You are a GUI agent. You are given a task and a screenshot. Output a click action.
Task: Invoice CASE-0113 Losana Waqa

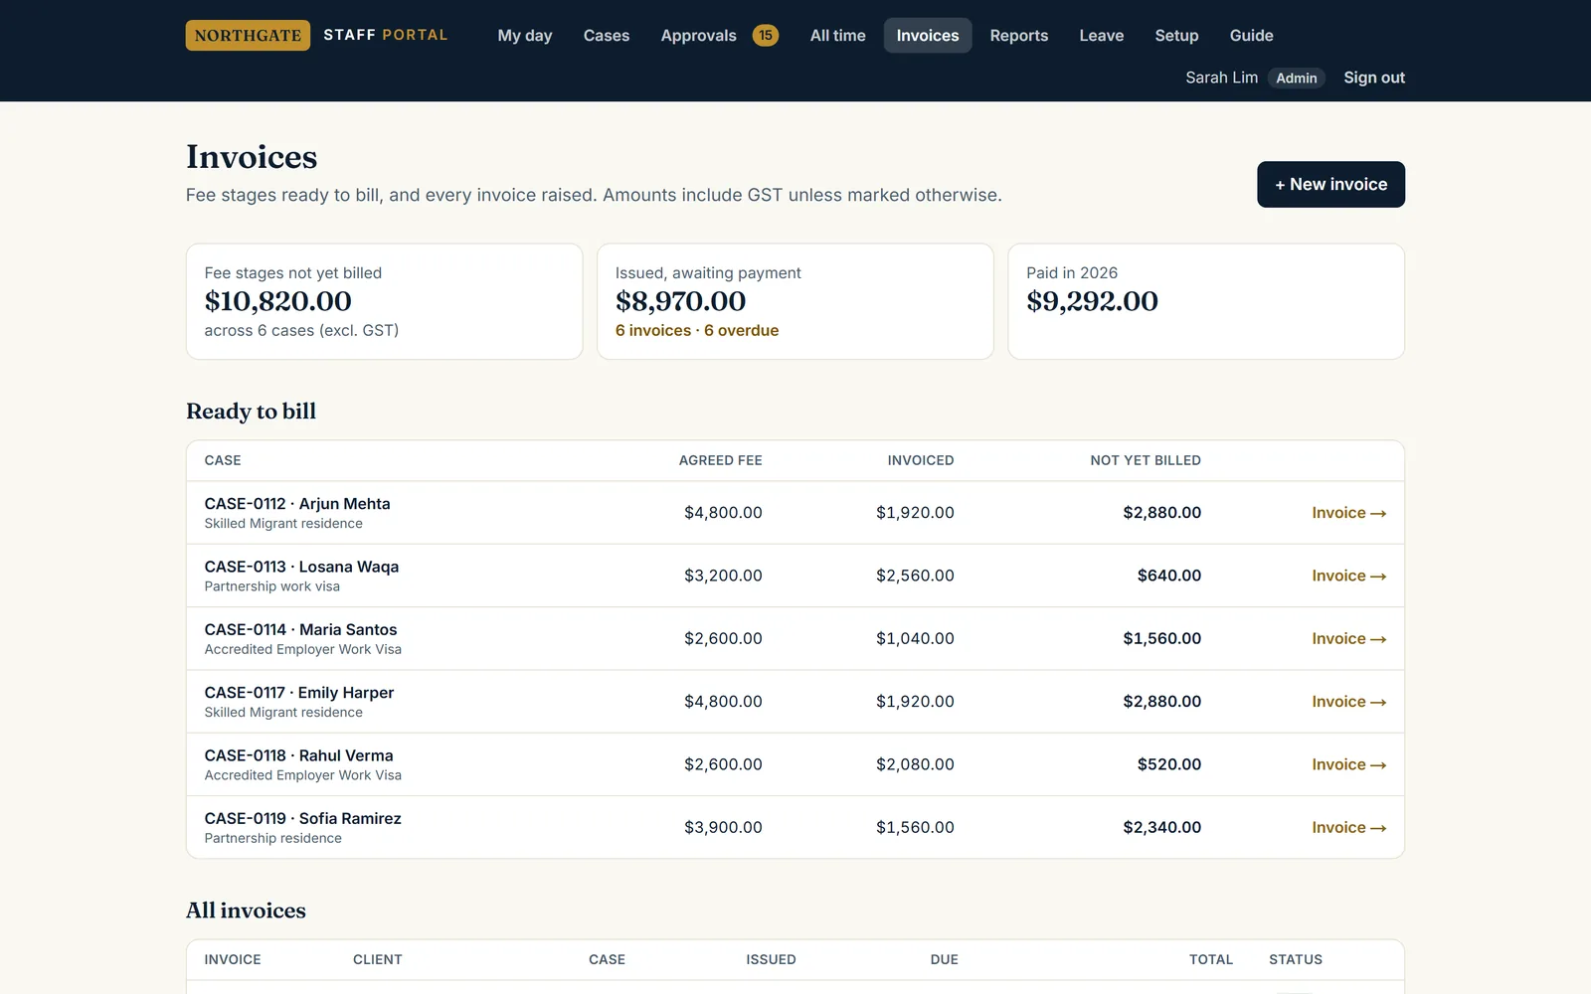1348,576
